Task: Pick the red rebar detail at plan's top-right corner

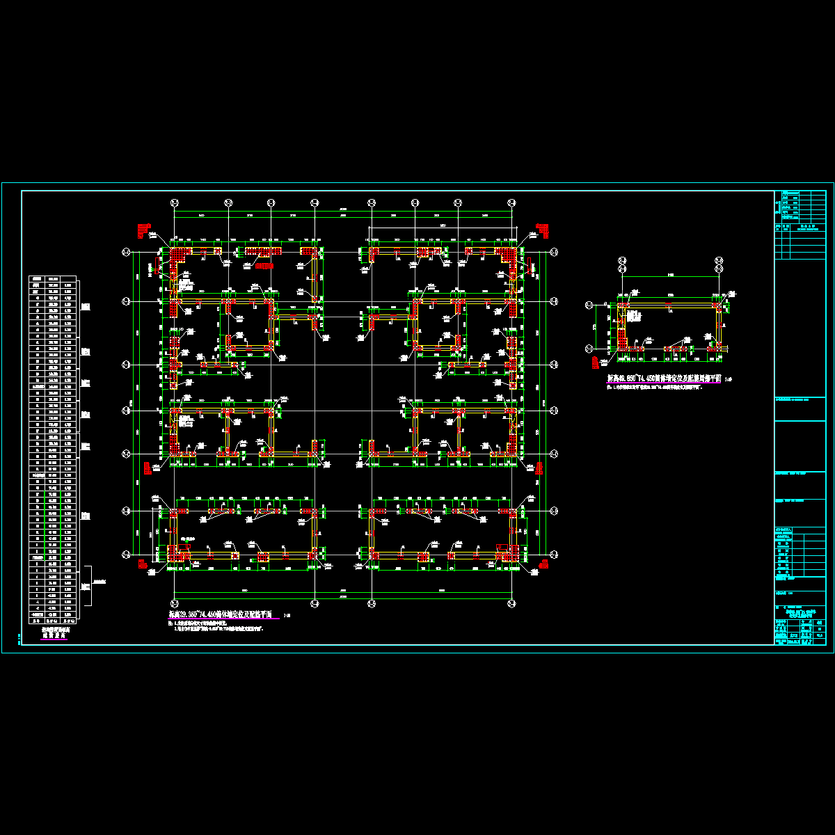Action: tap(543, 229)
